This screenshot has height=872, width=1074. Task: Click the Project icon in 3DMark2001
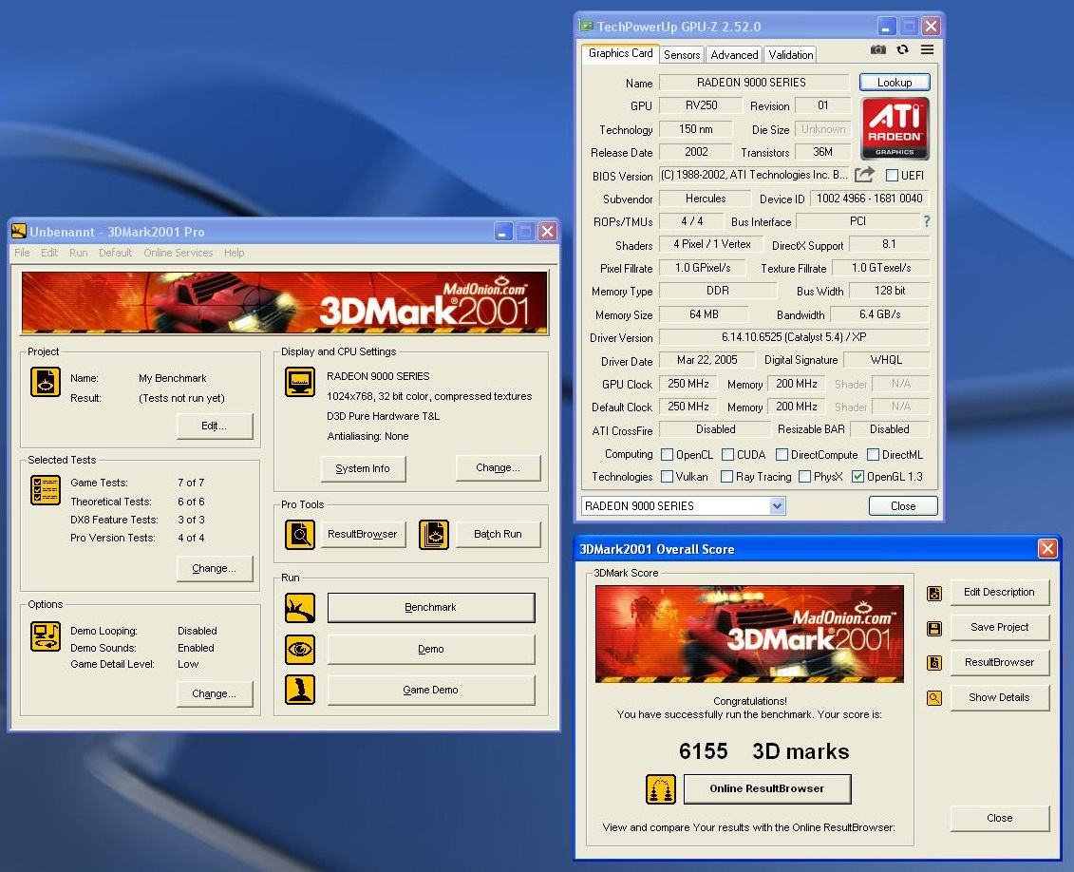(x=46, y=382)
